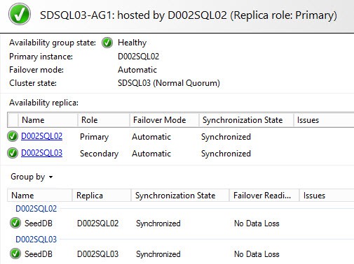The height and width of the screenshot is (264, 354).
Task: Select SeedDB name under D002SQL02 group
Action: pyautogui.click(x=39, y=223)
